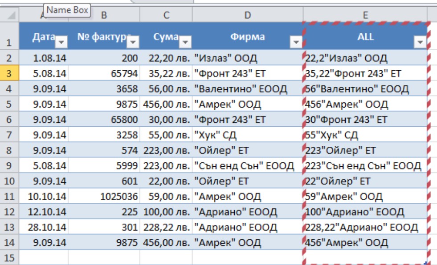The image size is (437, 265).
Task: Select row 7 header
Action: tap(9, 135)
